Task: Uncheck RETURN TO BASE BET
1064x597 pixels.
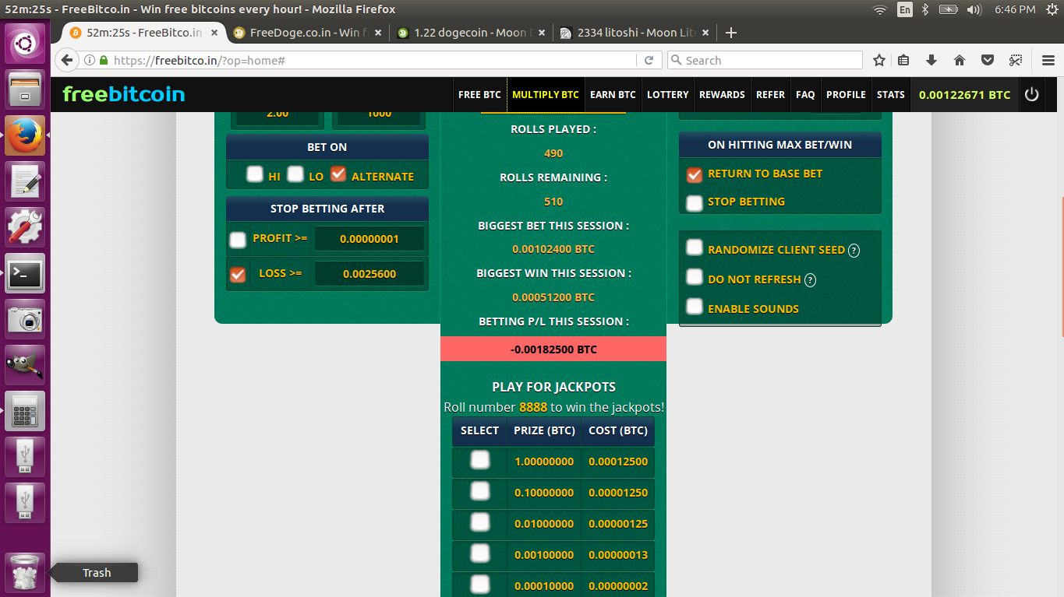Action: click(x=695, y=174)
